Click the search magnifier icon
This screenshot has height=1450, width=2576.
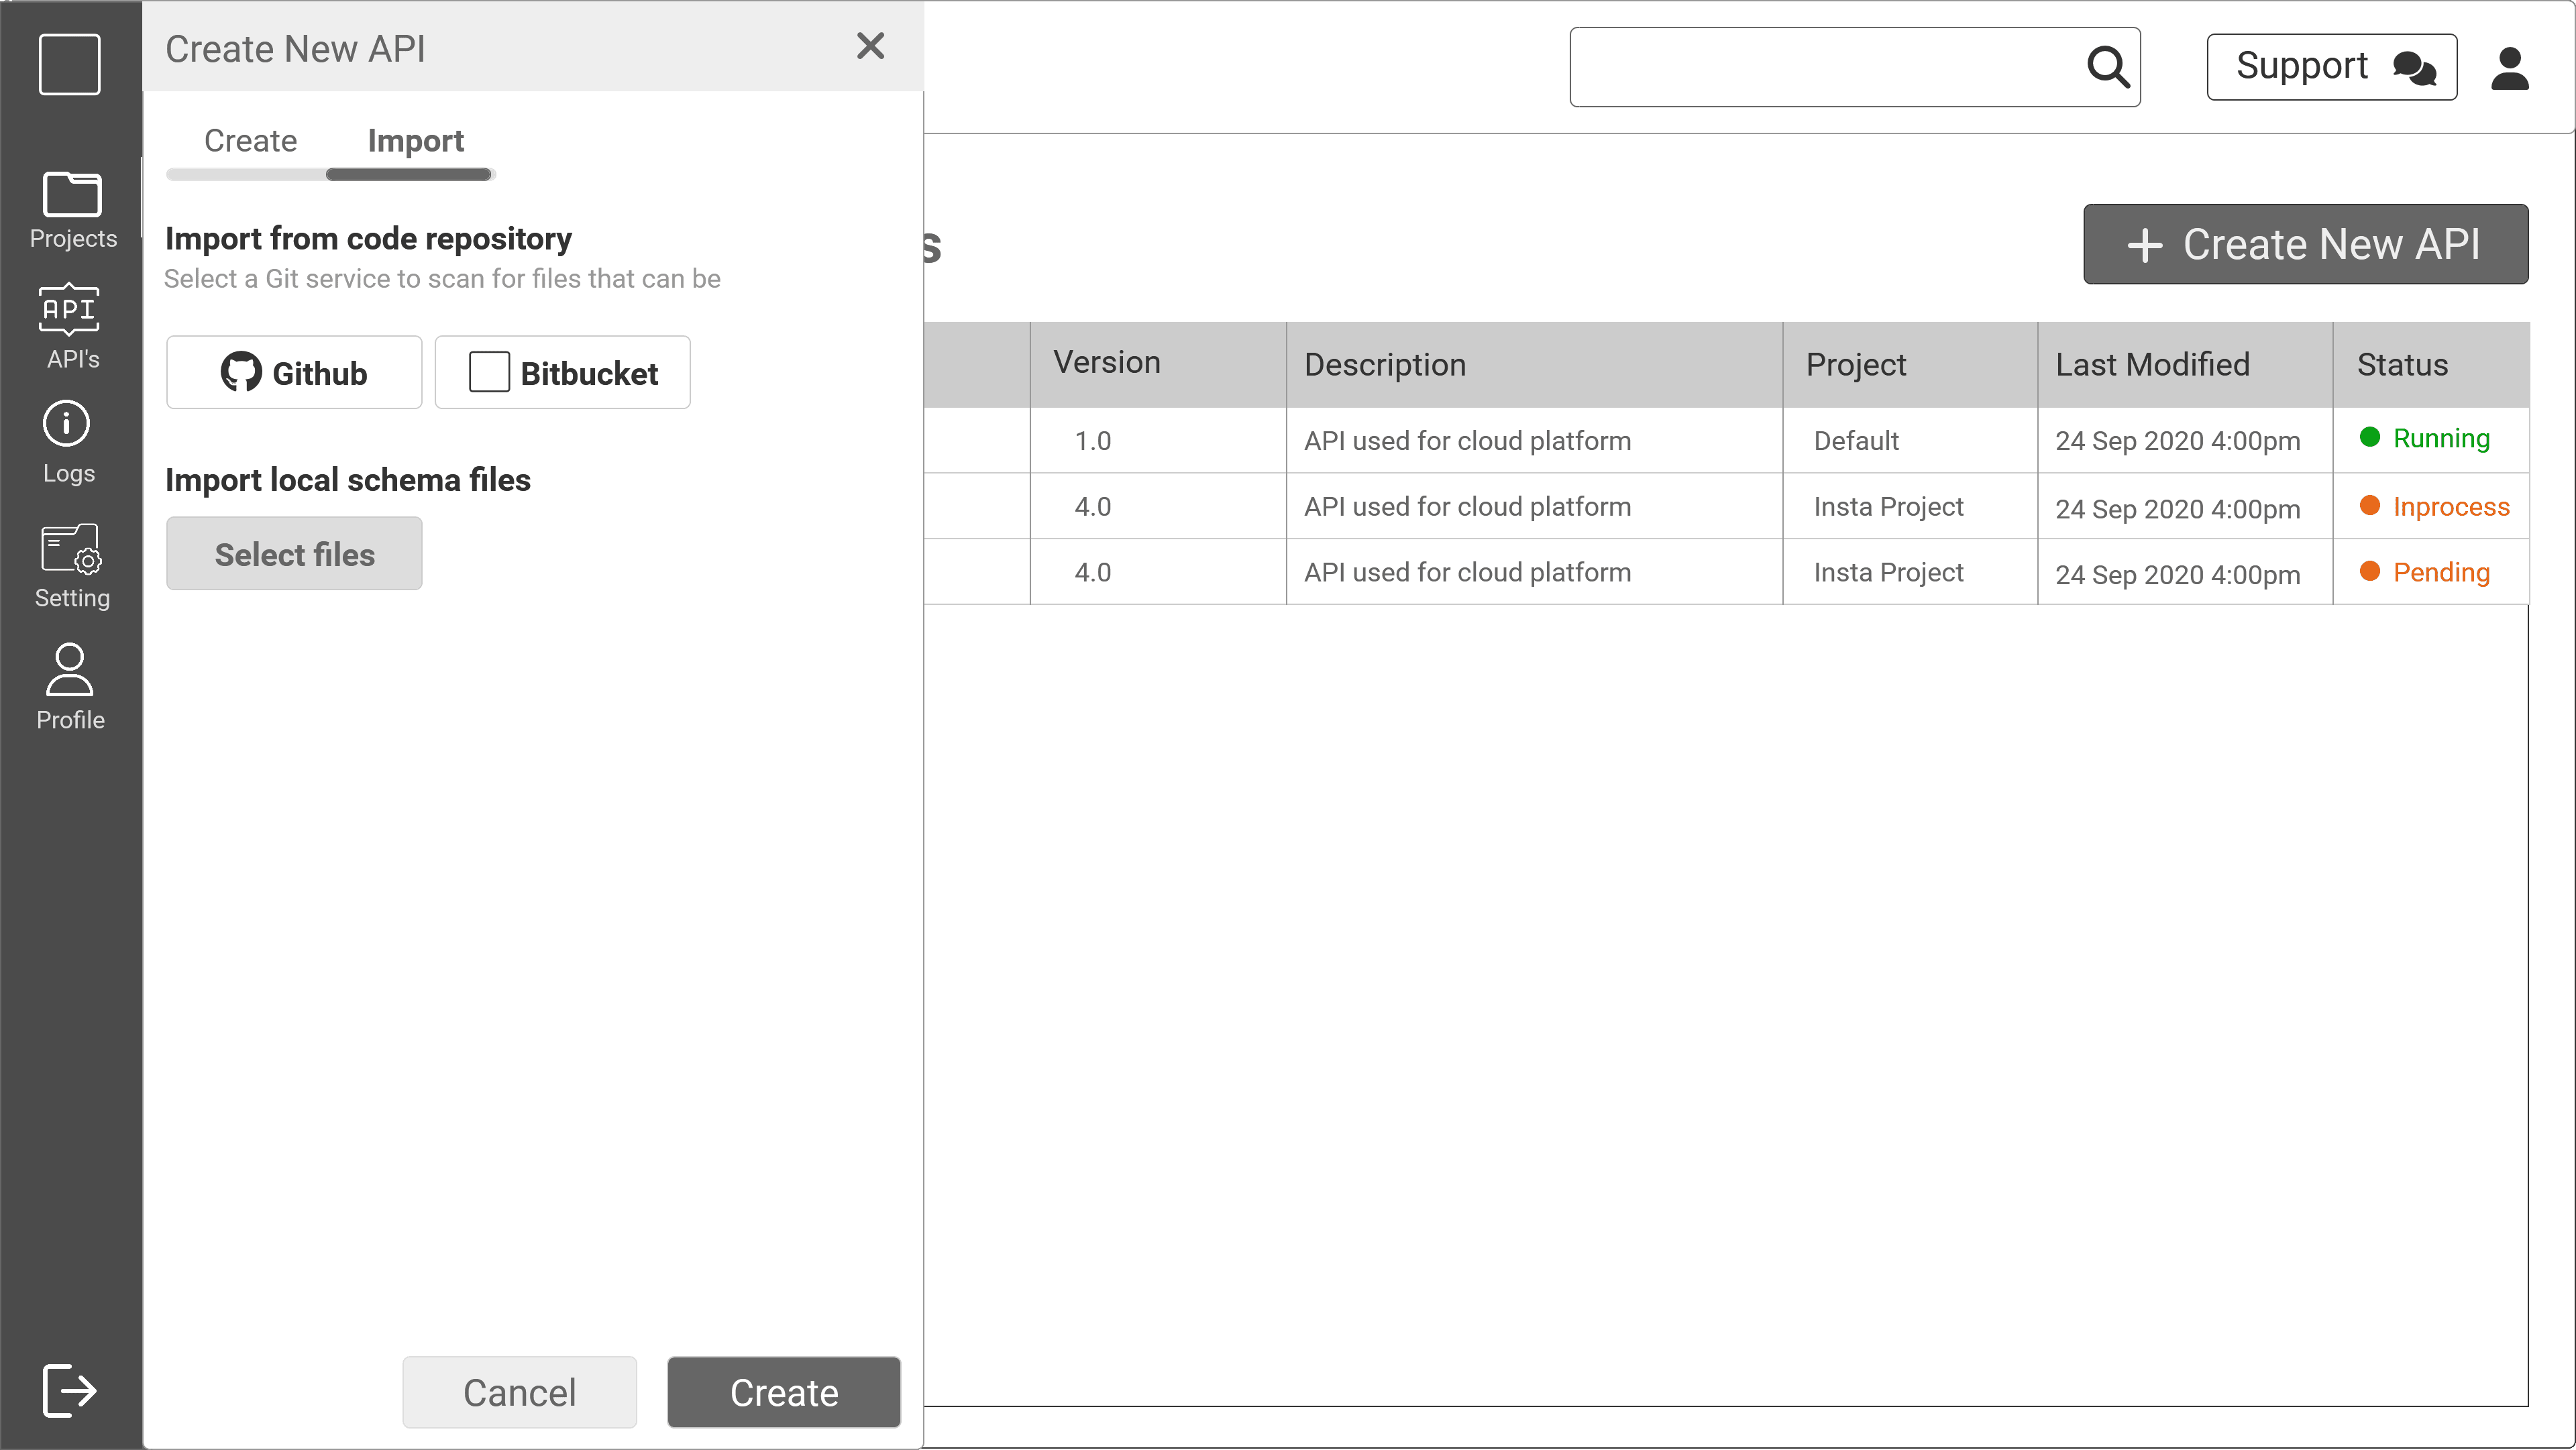pos(2108,67)
